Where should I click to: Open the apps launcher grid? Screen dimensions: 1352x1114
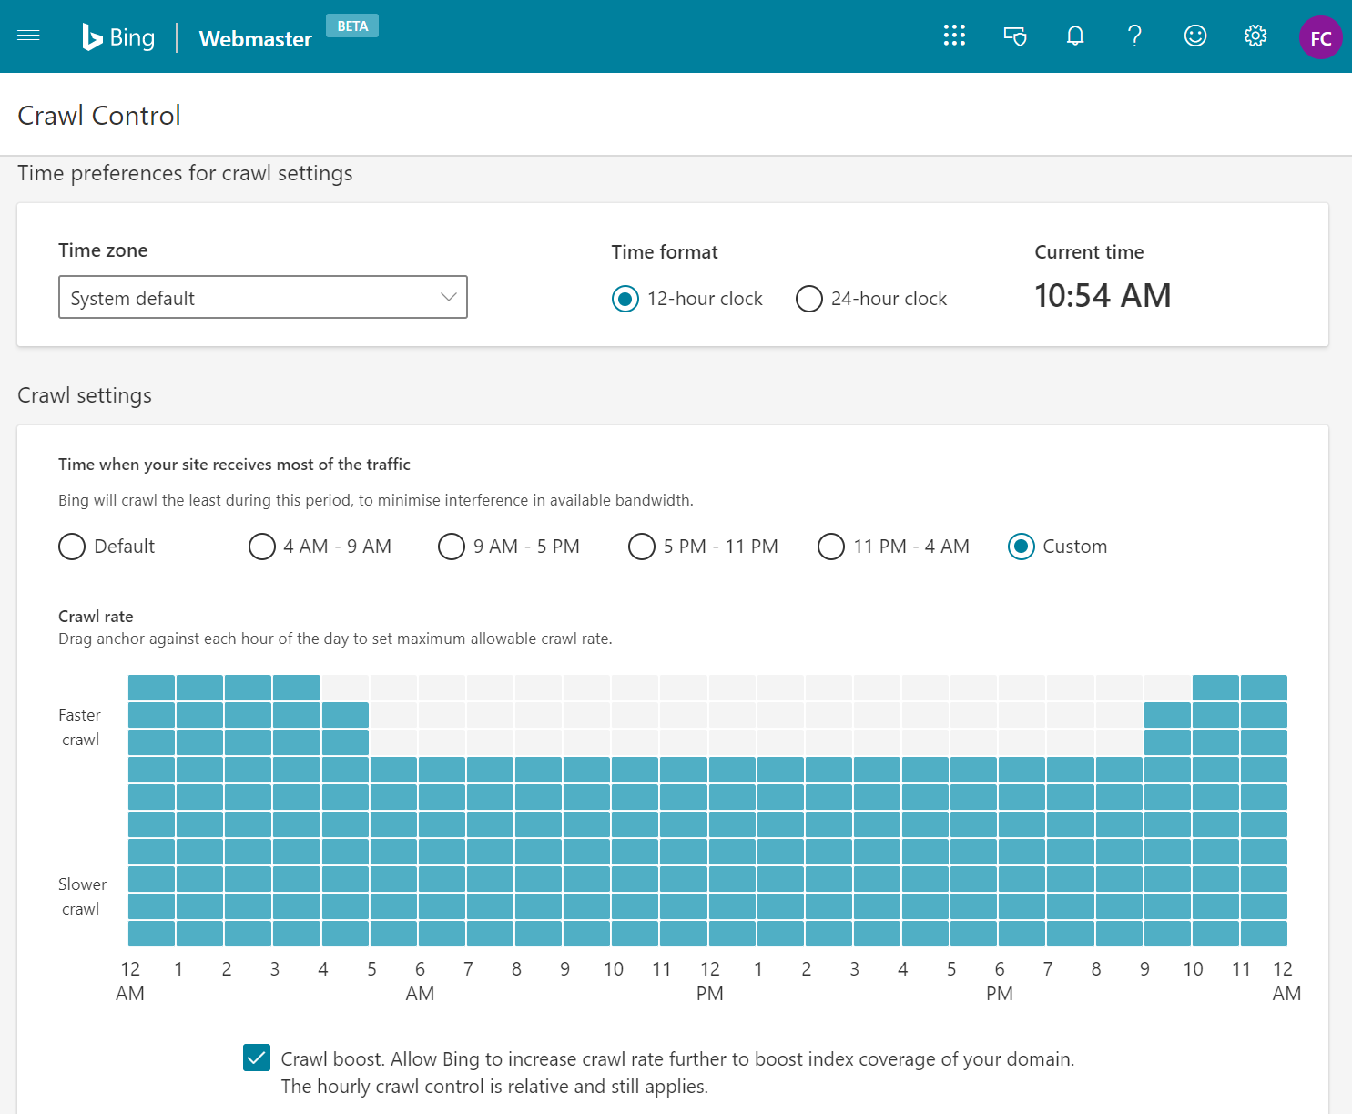click(x=954, y=36)
